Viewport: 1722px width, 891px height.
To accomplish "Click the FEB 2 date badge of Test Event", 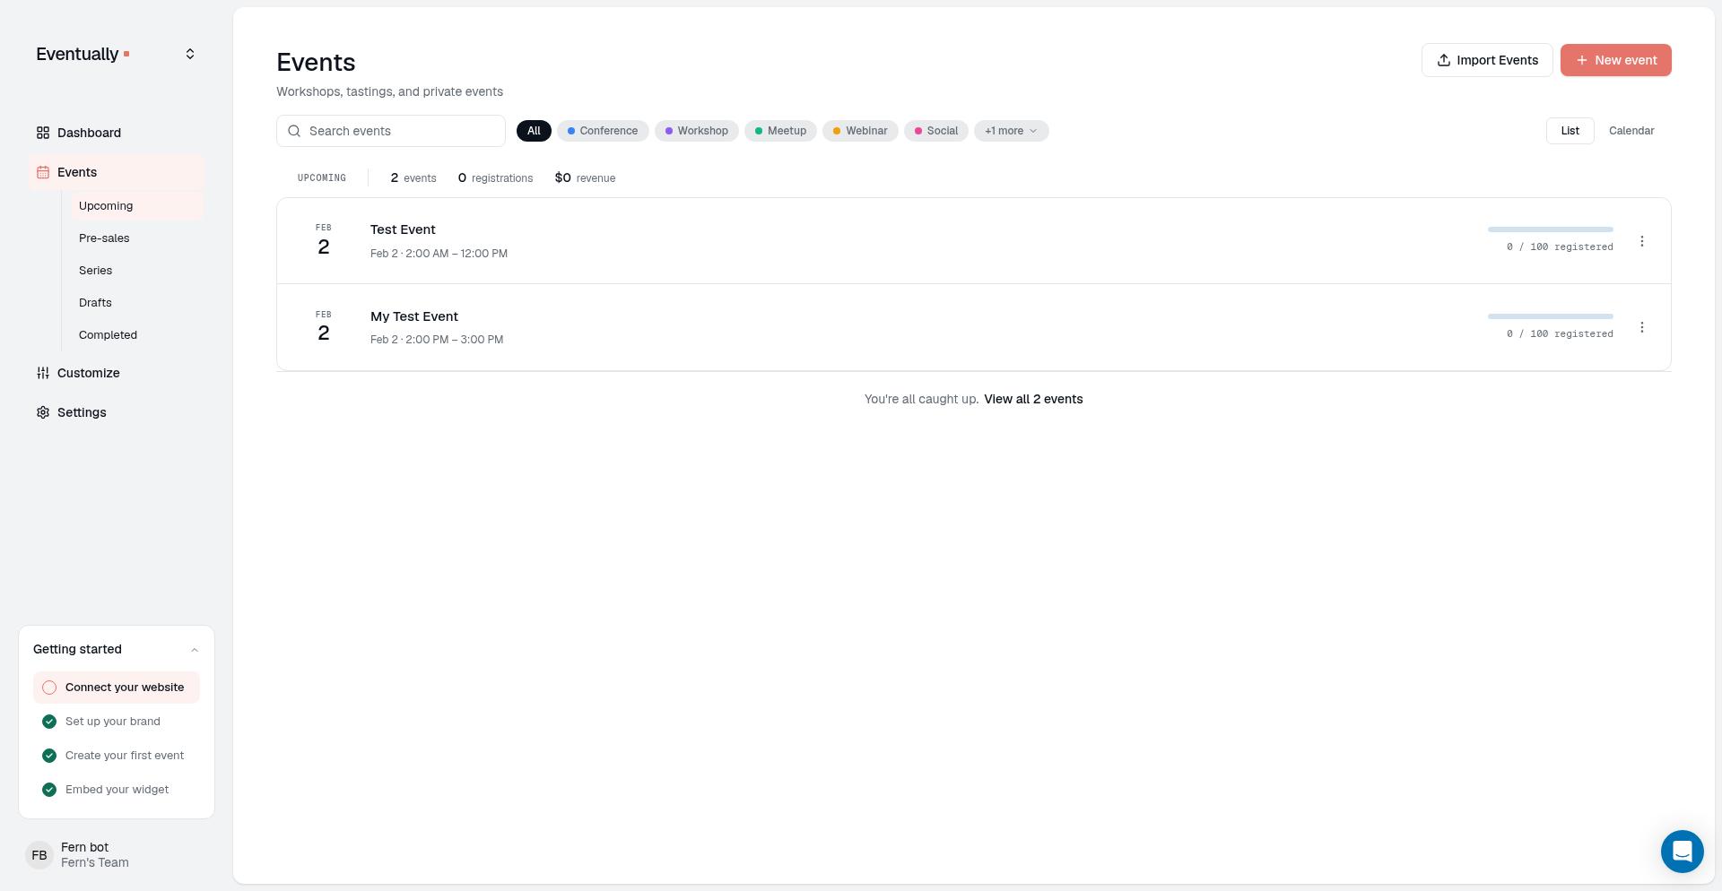I will tap(324, 240).
